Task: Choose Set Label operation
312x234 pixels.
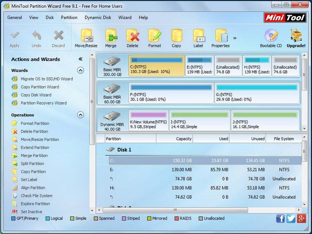Action: (x=25, y=179)
